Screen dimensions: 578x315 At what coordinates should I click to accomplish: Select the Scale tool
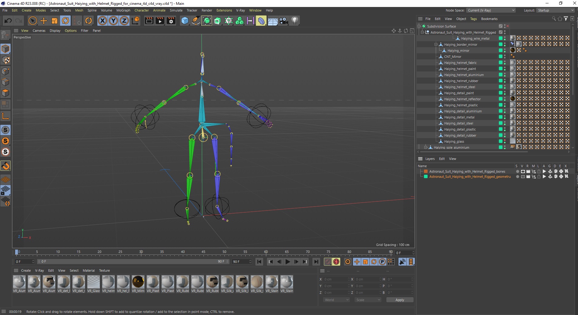click(55, 21)
